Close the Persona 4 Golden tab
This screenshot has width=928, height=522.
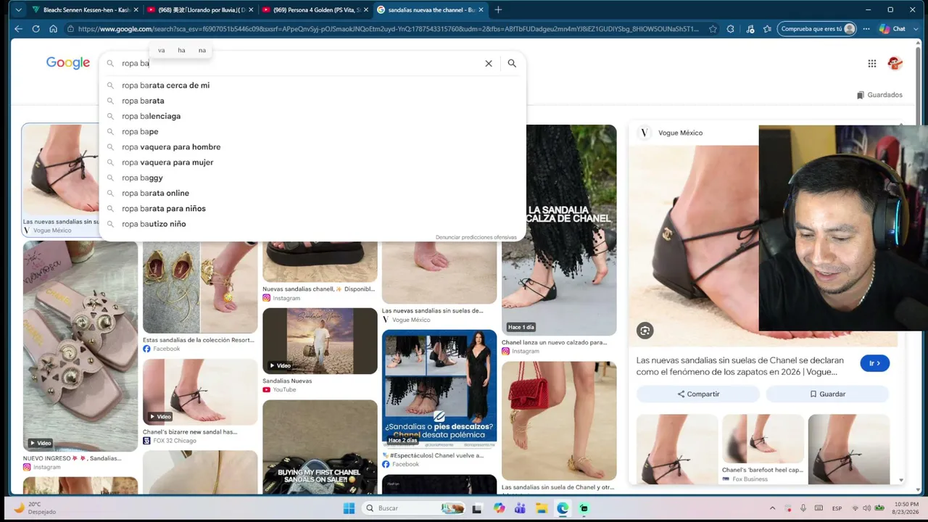coord(365,10)
